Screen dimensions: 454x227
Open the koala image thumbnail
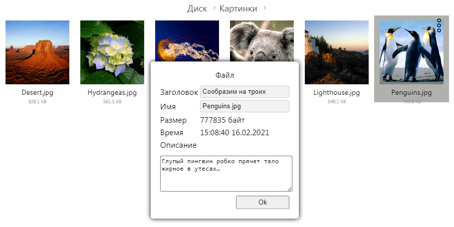point(262,41)
